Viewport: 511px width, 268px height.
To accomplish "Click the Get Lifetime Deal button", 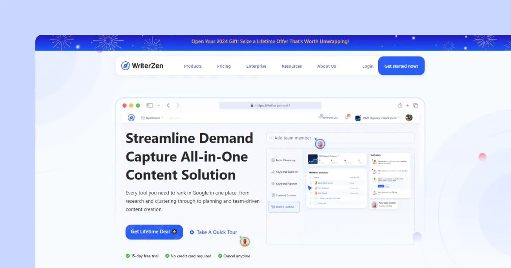I will pos(154,232).
